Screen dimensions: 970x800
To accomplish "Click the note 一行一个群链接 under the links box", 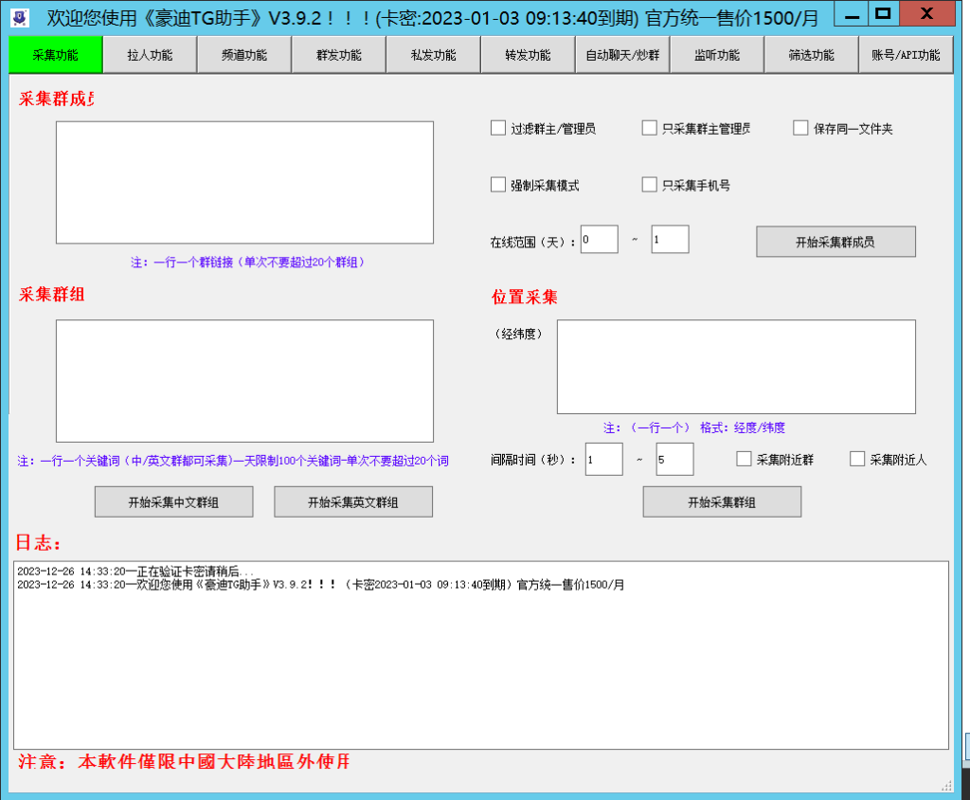I will 248,263.
